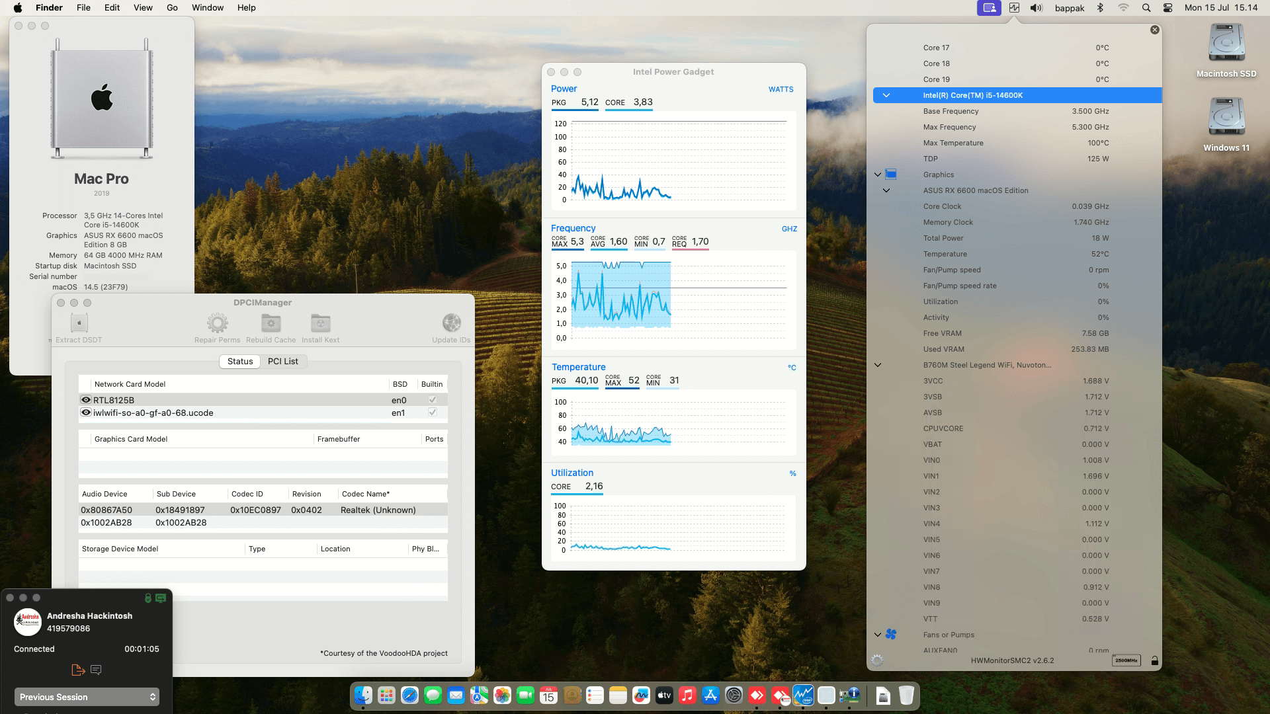The width and height of the screenshot is (1270, 714).
Task: Click the 2500MHz frequency icon in HWMonitorSMC2
Action: coord(1126,660)
